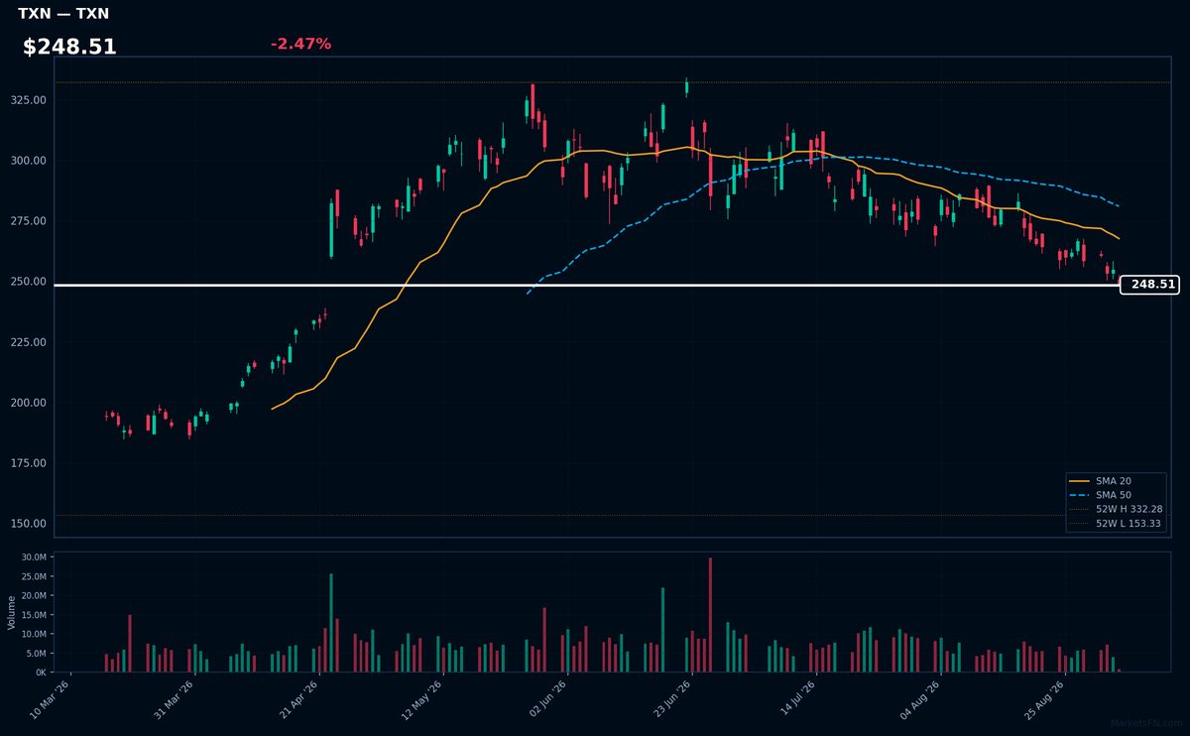Screen dimensions: 1190x736
Task: Click the 31 Mar '26 date label
Action: (175, 699)
